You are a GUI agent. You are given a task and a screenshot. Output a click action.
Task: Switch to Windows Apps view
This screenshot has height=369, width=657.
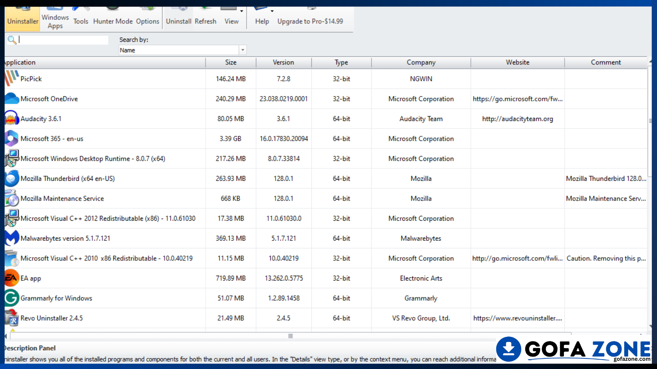point(55,19)
